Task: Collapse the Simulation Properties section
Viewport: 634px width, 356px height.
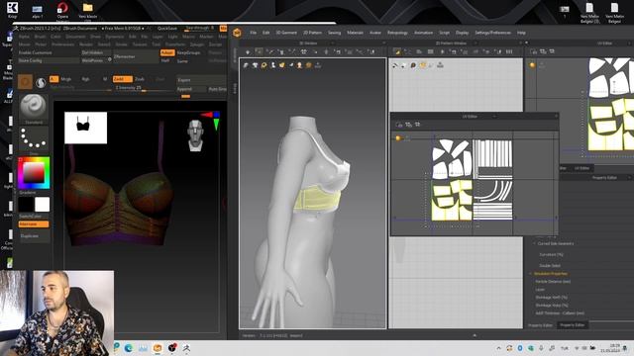Action: click(531, 274)
